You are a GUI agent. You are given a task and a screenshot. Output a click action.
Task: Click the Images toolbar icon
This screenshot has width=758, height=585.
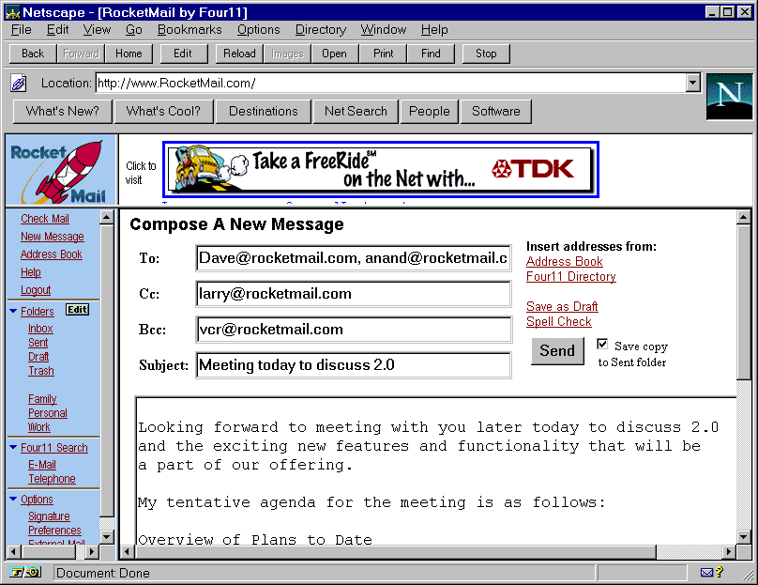[x=286, y=54]
